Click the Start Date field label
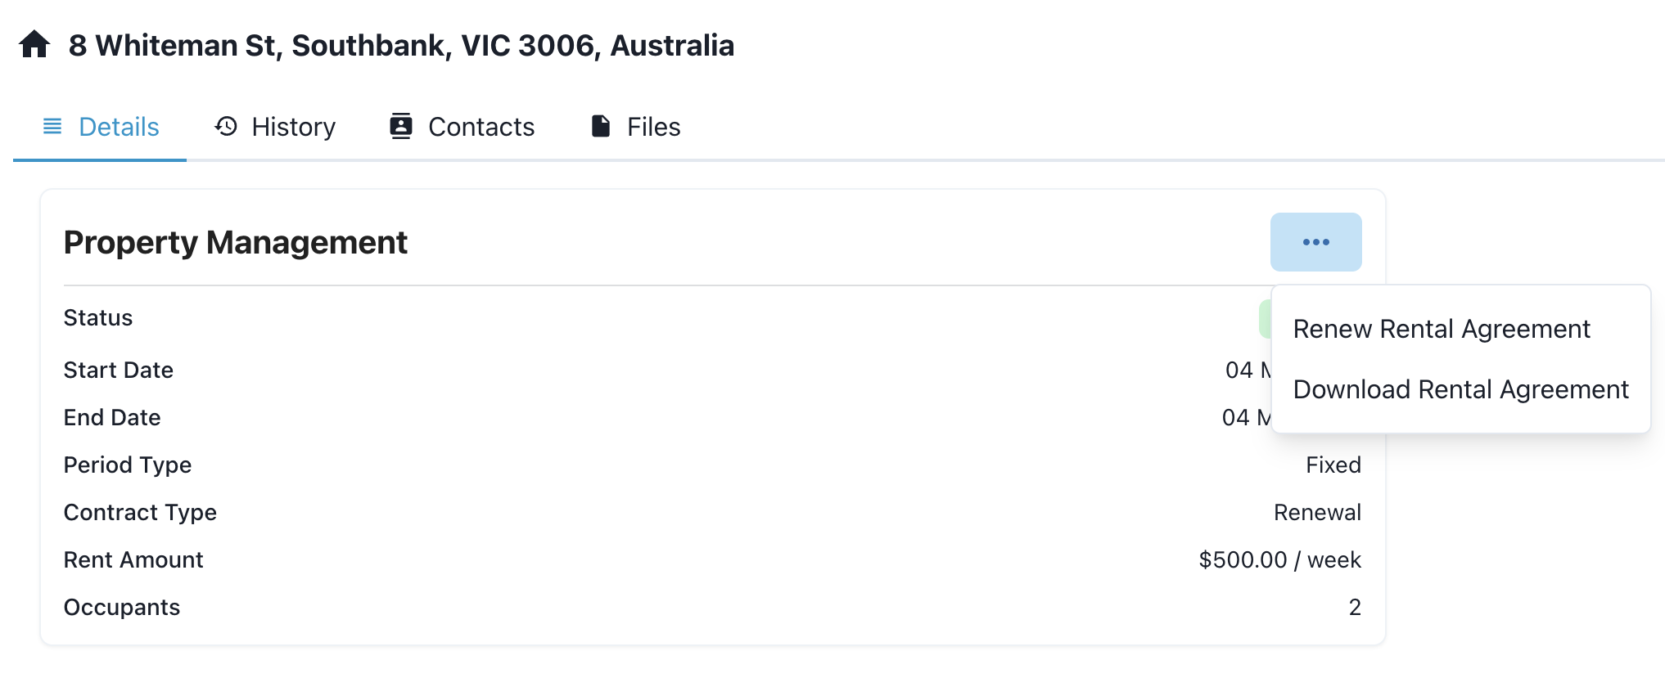 [119, 370]
